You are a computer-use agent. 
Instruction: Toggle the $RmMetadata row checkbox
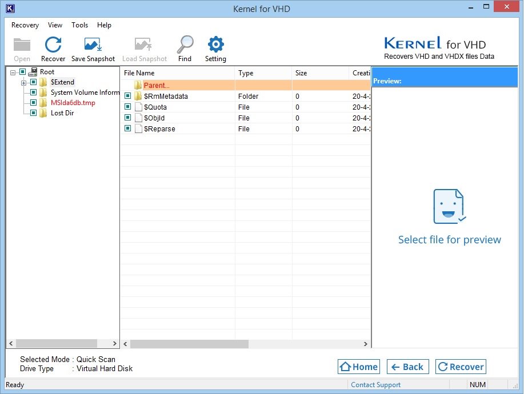[127, 96]
